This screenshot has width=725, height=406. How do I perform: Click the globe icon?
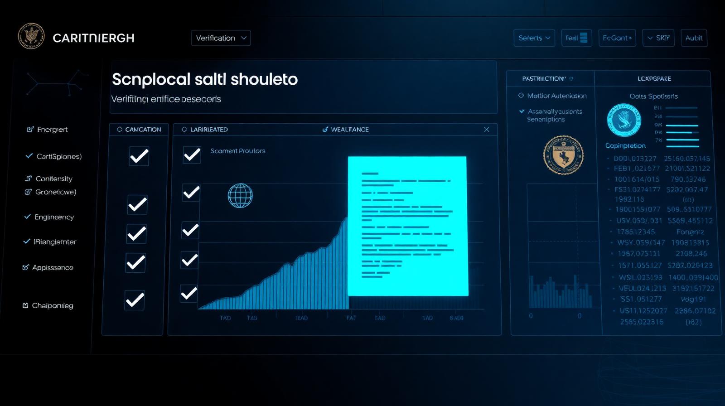(240, 196)
